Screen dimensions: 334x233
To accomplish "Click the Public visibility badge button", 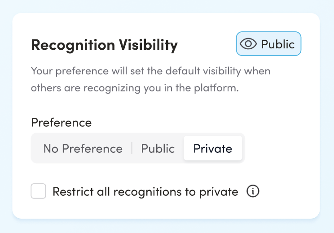I will coord(268,44).
